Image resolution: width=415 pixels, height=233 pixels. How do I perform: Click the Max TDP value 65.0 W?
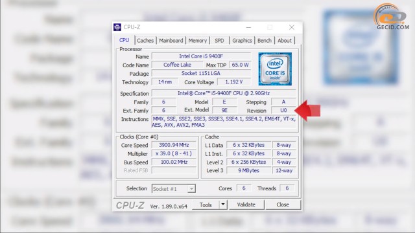point(240,65)
